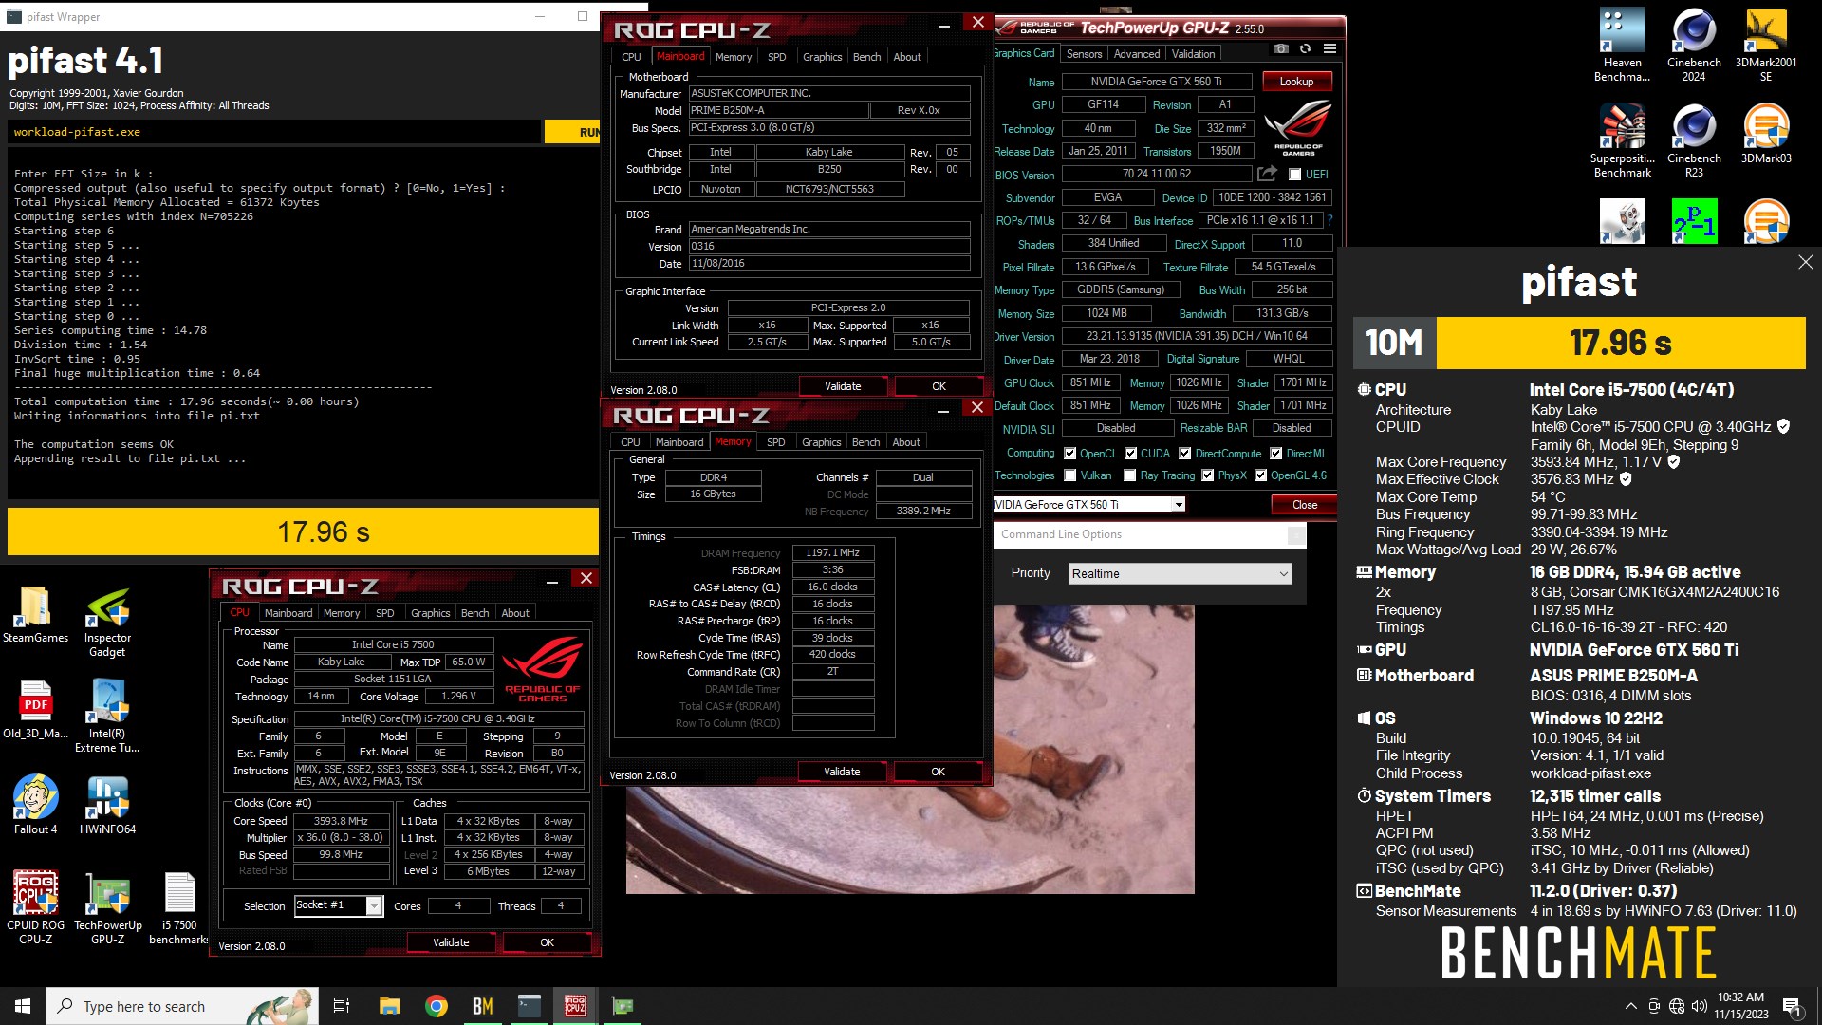Show hidden system tray icons chevron
The width and height of the screenshot is (1822, 1025).
1631,1006
